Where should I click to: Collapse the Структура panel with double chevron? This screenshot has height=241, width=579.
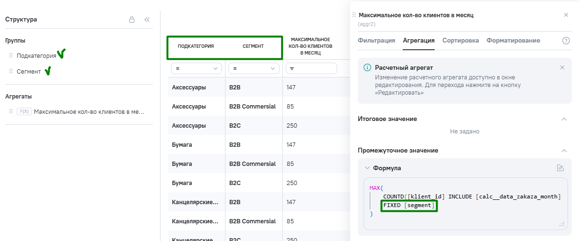click(x=147, y=20)
